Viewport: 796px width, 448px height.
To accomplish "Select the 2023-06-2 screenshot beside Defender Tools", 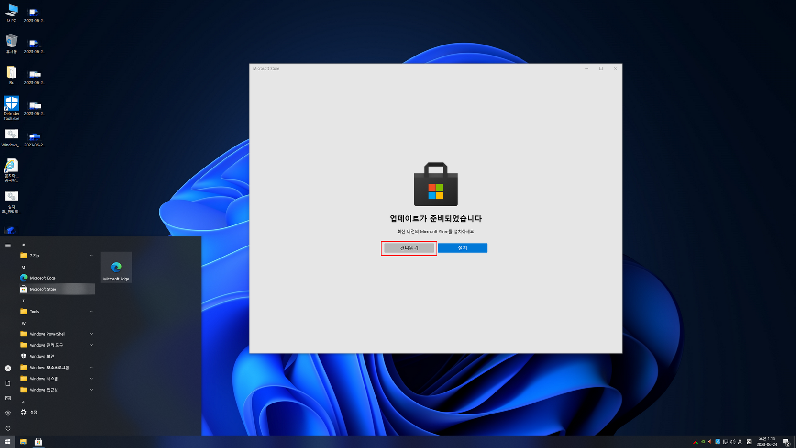I will pos(34,108).
